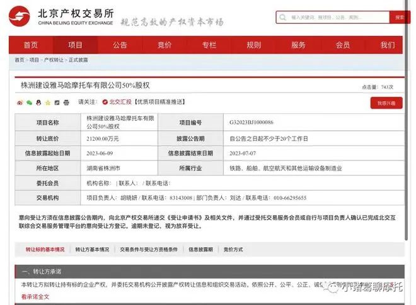This screenshot has height=305, width=416.
Task: Switch to 竞价方式 tab
Action: coord(233,250)
